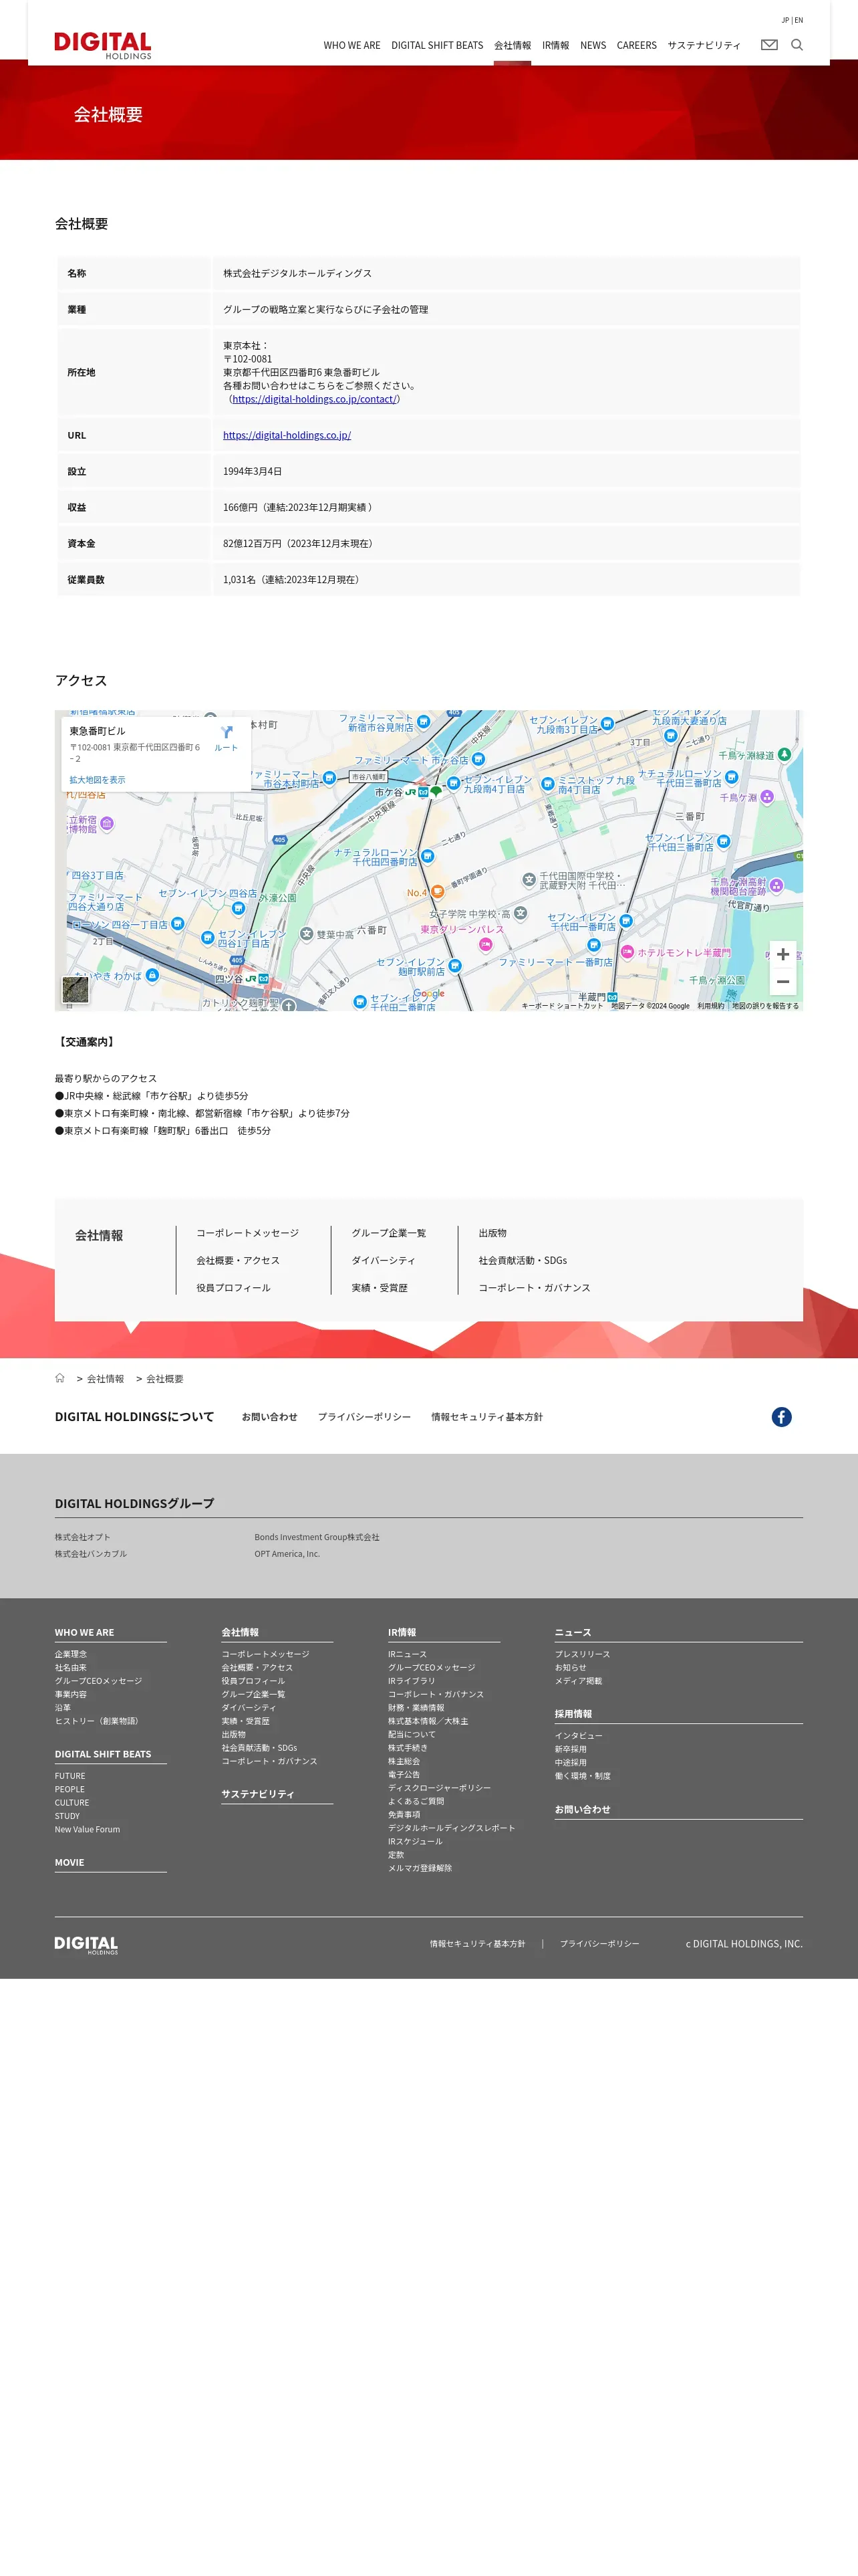Image resolution: width=858 pixels, height=2576 pixels.
Task: Open サステナビリティ header menu
Action: coord(704,45)
